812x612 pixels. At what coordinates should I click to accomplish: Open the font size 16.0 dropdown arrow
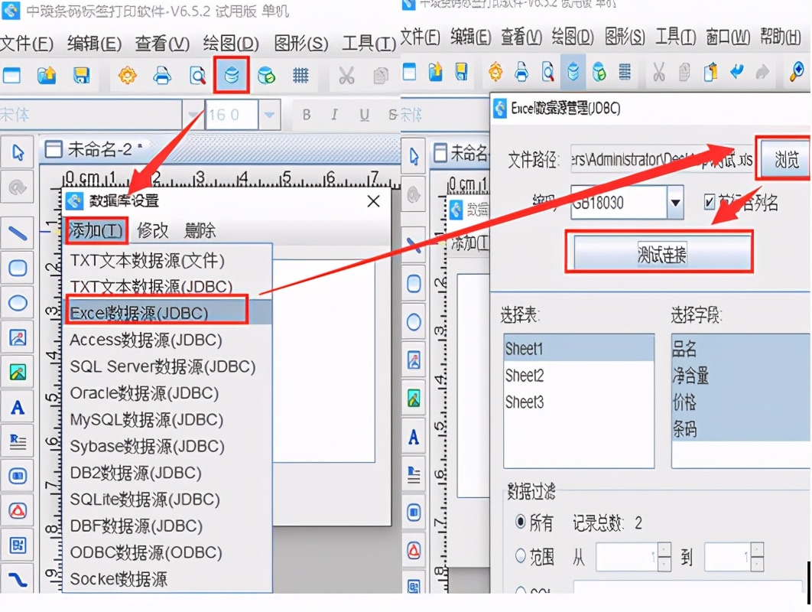[x=269, y=115]
